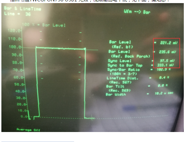The image size is (189, 142).
Task: Select the Bar Width 10.2 u sec value
Action: tap(164, 93)
